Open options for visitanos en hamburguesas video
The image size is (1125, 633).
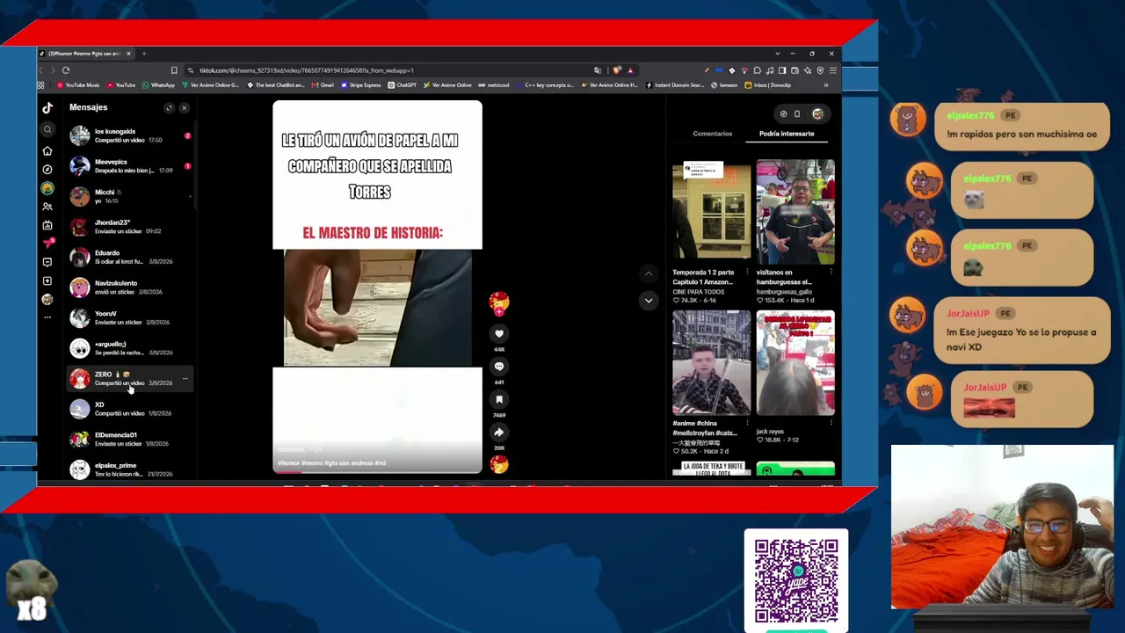[x=831, y=273]
